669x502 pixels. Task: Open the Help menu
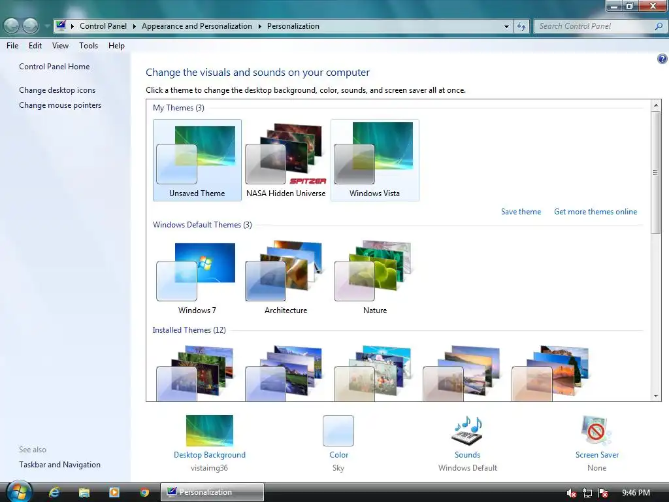[116, 46]
